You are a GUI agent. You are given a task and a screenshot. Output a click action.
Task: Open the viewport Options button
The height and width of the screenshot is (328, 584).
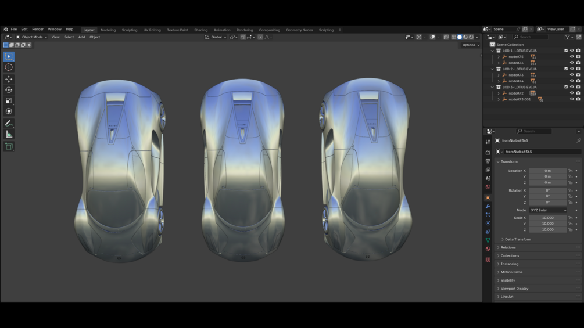[x=471, y=45]
